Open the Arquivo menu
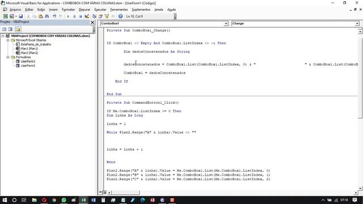Viewport: 363px width, 204px height. tap(15, 10)
